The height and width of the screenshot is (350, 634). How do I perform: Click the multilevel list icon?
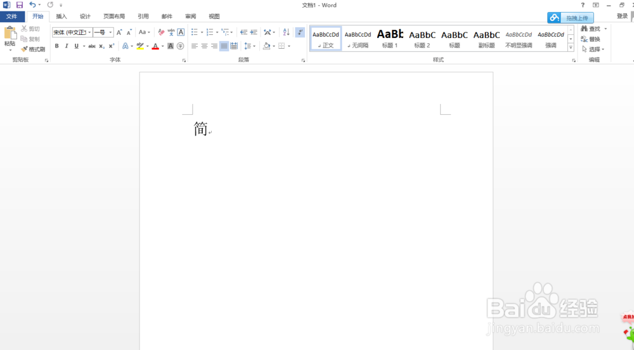click(225, 32)
